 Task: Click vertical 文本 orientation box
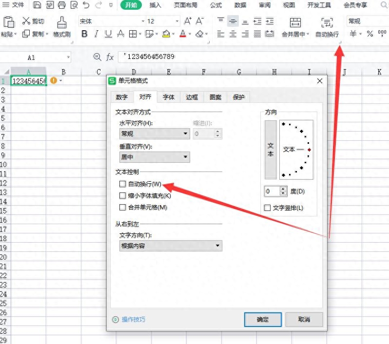coord(271,150)
